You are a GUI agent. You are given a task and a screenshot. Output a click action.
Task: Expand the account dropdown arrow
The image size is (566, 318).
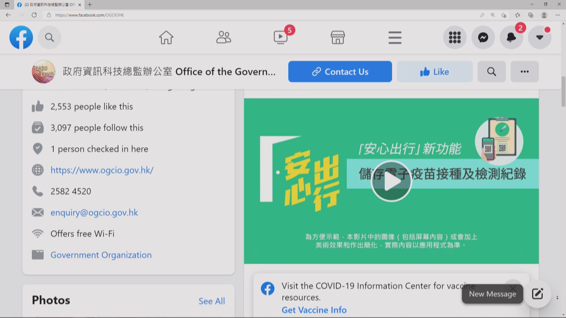point(539,37)
